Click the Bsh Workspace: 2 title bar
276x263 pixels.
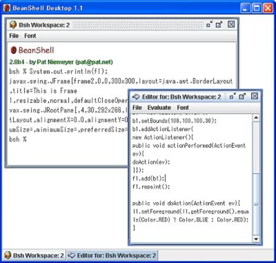[123, 25]
